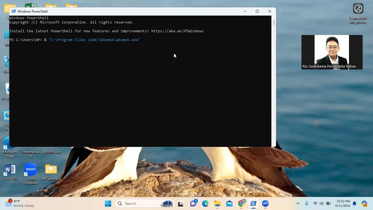Click the Copyright Microsoft Corporation line
The width and height of the screenshot is (373, 210).
[71, 22]
